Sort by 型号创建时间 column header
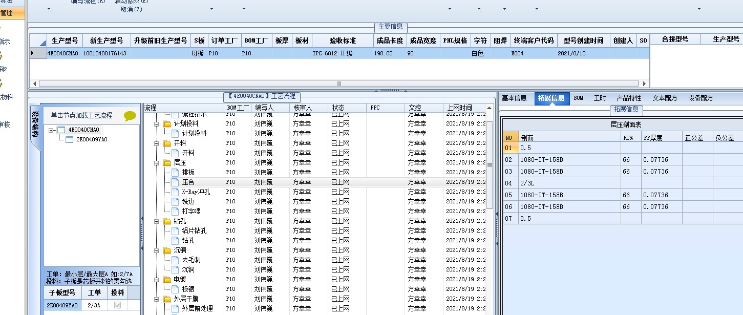743x315 pixels. 583,40
